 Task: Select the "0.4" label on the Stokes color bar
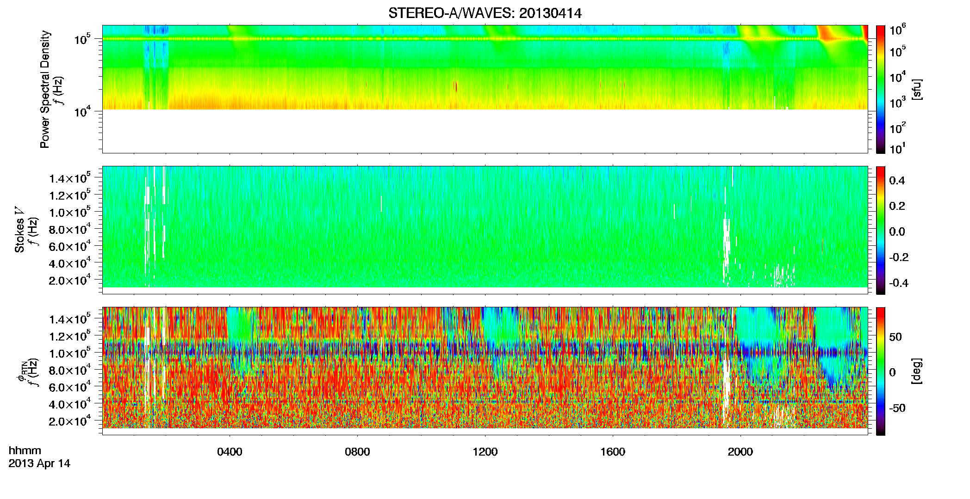tap(897, 181)
